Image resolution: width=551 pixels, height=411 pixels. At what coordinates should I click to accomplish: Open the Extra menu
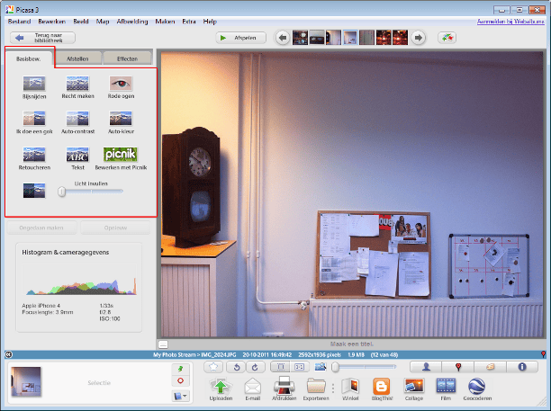[189, 22]
